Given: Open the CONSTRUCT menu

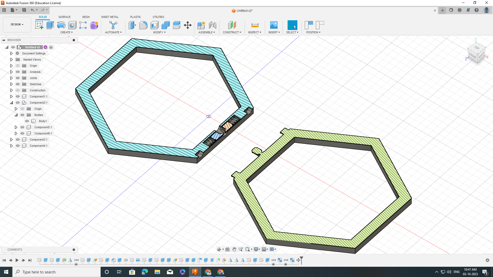Looking at the screenshot, I should tap(232, 32).
